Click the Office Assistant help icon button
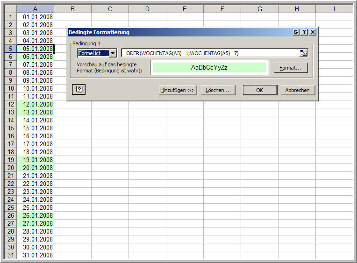 point(79,89)
